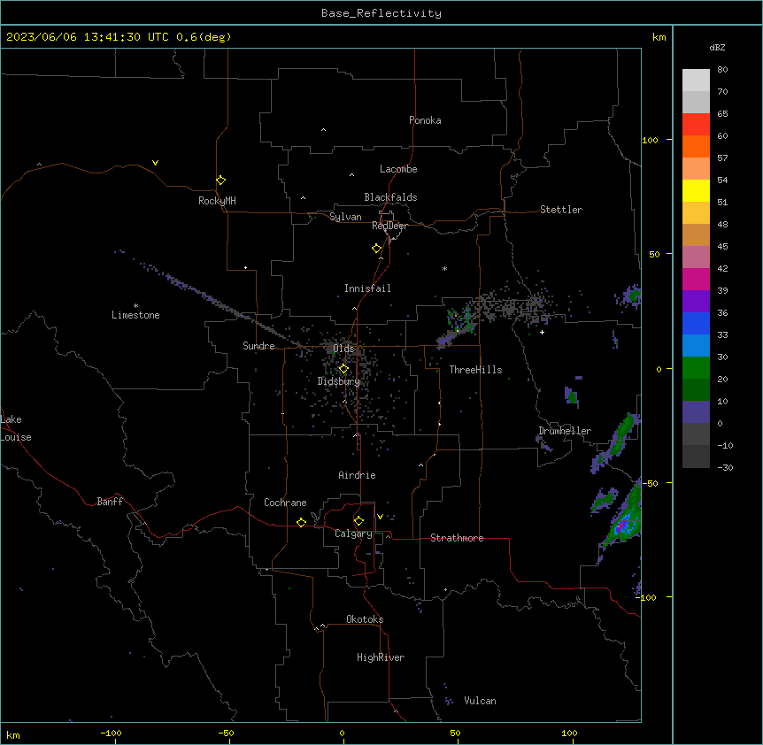Image resolution: width=763 pixels, height=745 pixels.
Task: Click the asterisk marker above Limestone label
Action: point(135,305)
